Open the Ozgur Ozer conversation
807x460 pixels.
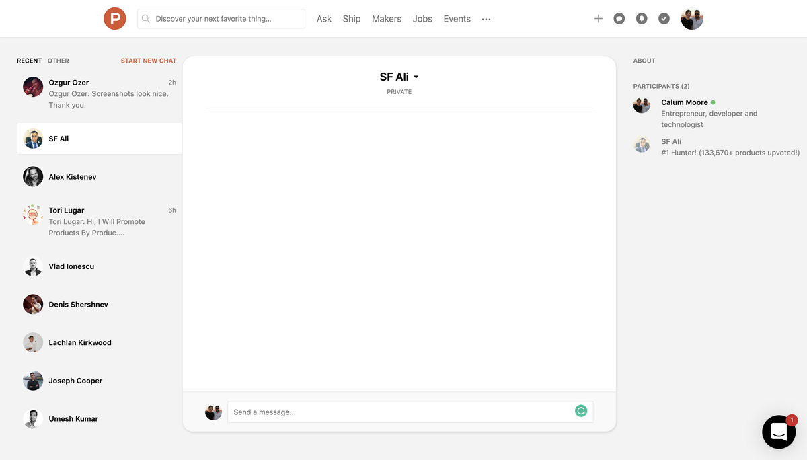tap(100, 93)
